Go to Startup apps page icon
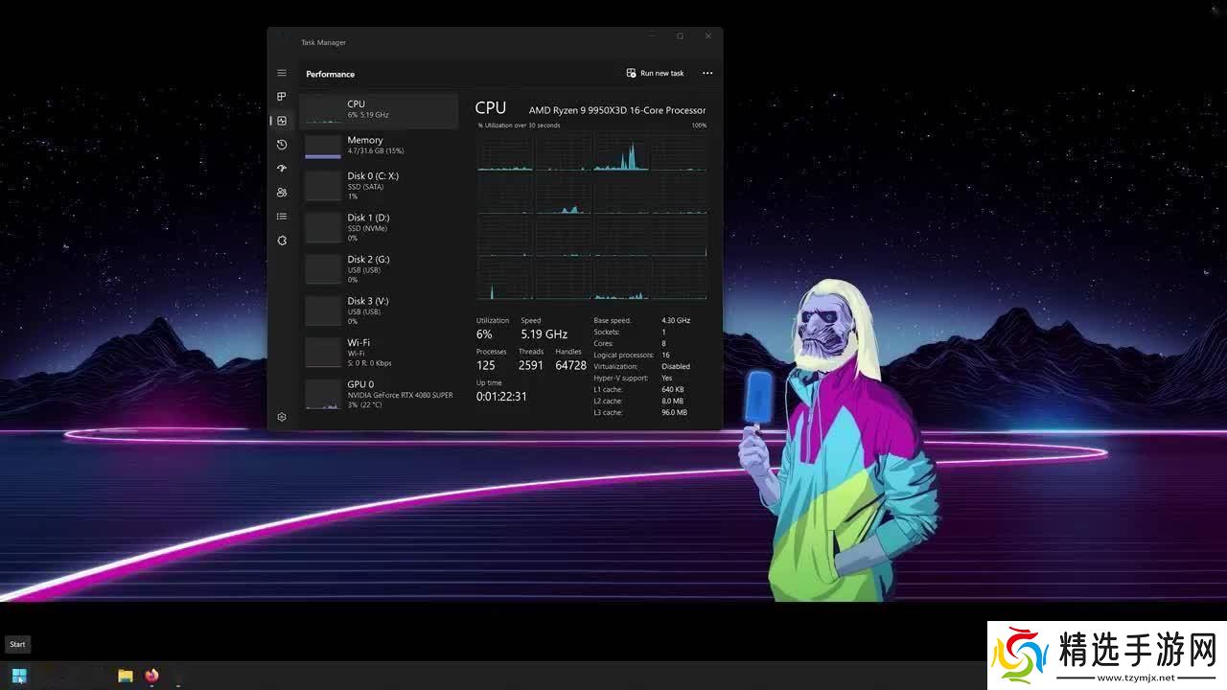The height and width of the screenshot is (690, 1227). coord(282,169)
